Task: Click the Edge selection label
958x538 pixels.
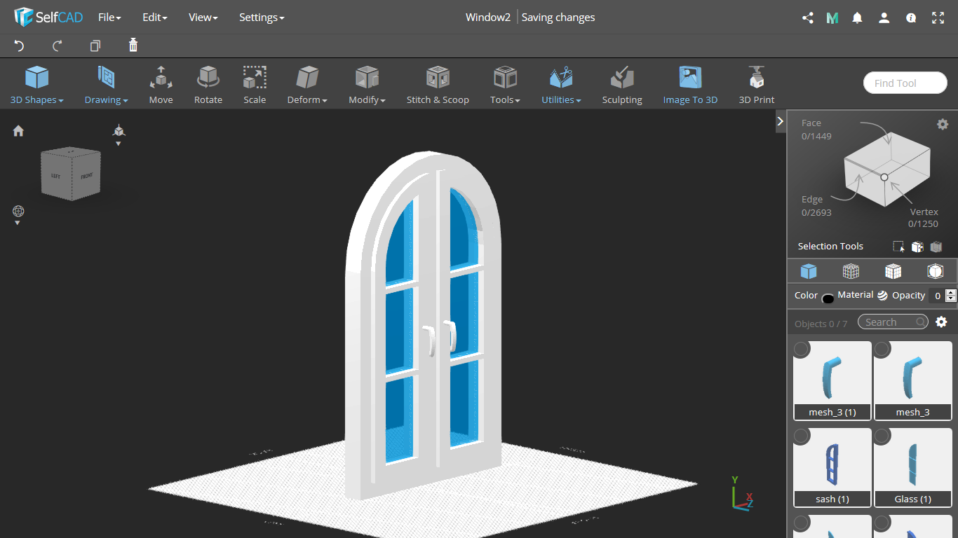Action: 812,200
